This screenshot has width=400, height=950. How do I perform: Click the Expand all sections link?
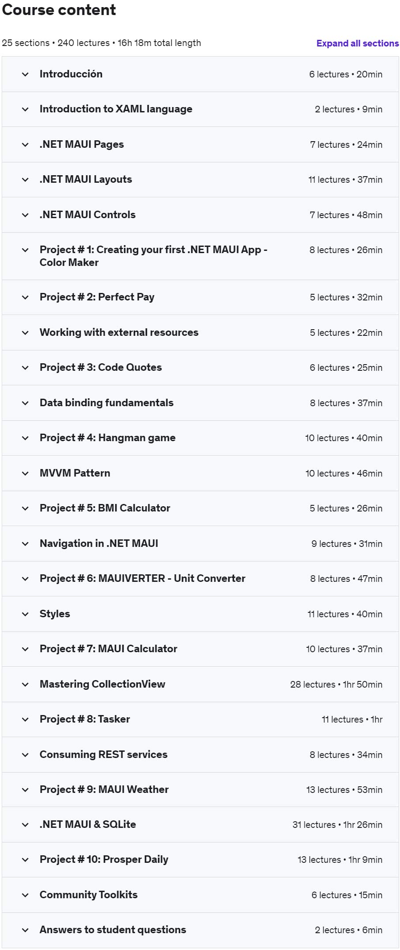click(x=357, y=43)
